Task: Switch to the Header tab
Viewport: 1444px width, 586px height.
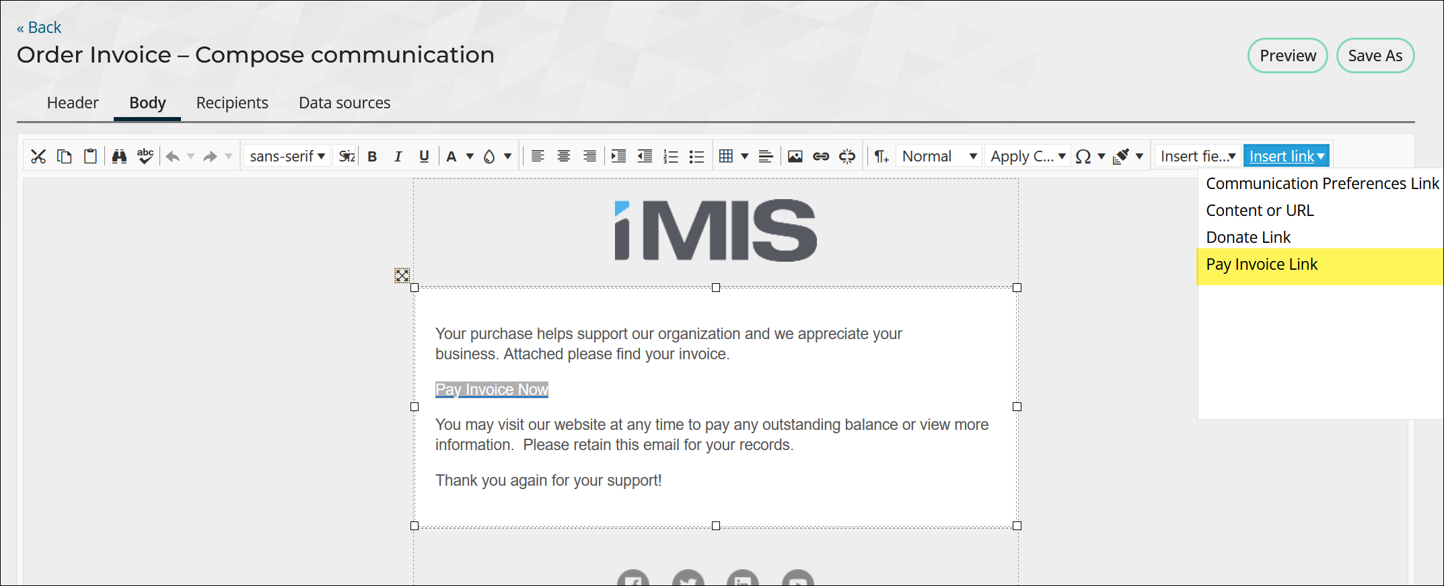Action: coord(73,103)
